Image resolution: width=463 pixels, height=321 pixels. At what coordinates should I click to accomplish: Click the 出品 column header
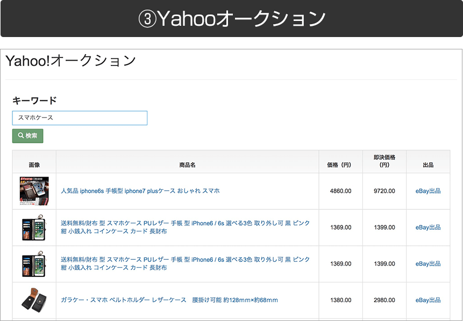[428, 165]
